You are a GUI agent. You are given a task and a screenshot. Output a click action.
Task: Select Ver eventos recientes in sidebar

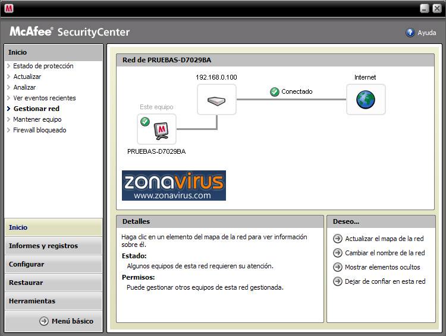point(45,98)
